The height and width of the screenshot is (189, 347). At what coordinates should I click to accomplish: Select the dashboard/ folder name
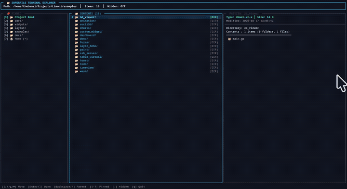point(88,35)
